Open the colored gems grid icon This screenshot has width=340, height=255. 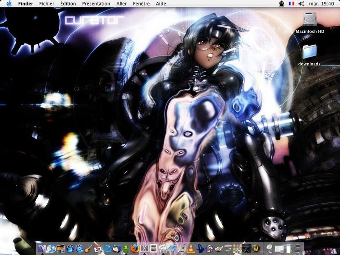(237, 249)
